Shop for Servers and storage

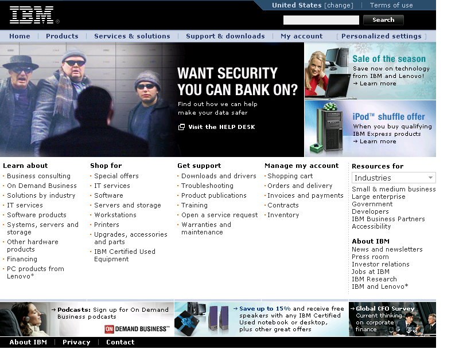[x=127, y=205]
